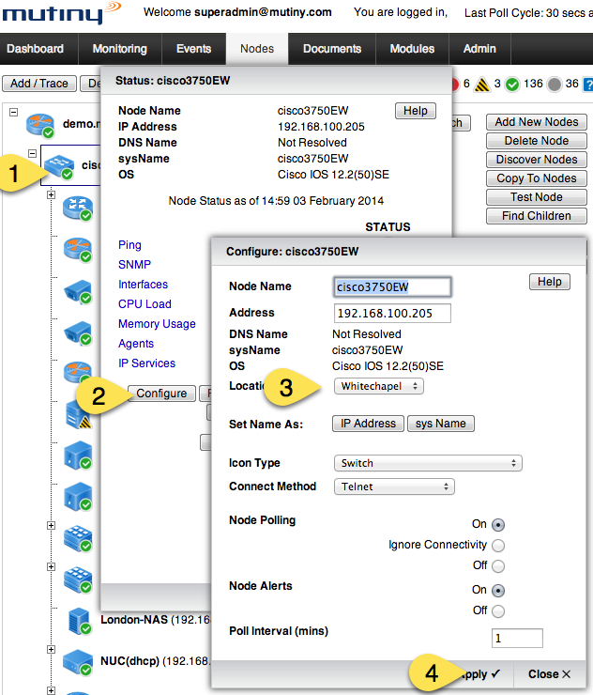The image size is (593, 695).
Task: Click the green check status icon beside 136
Action: (512, 85)
